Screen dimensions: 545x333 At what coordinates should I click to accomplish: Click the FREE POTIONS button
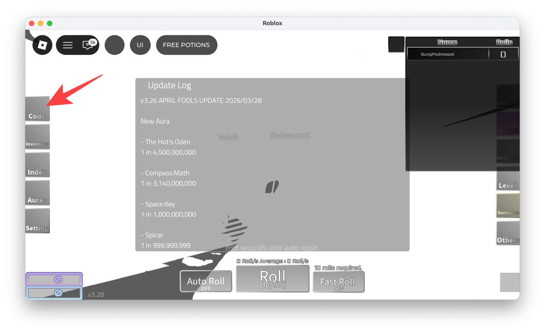[186, 45]
